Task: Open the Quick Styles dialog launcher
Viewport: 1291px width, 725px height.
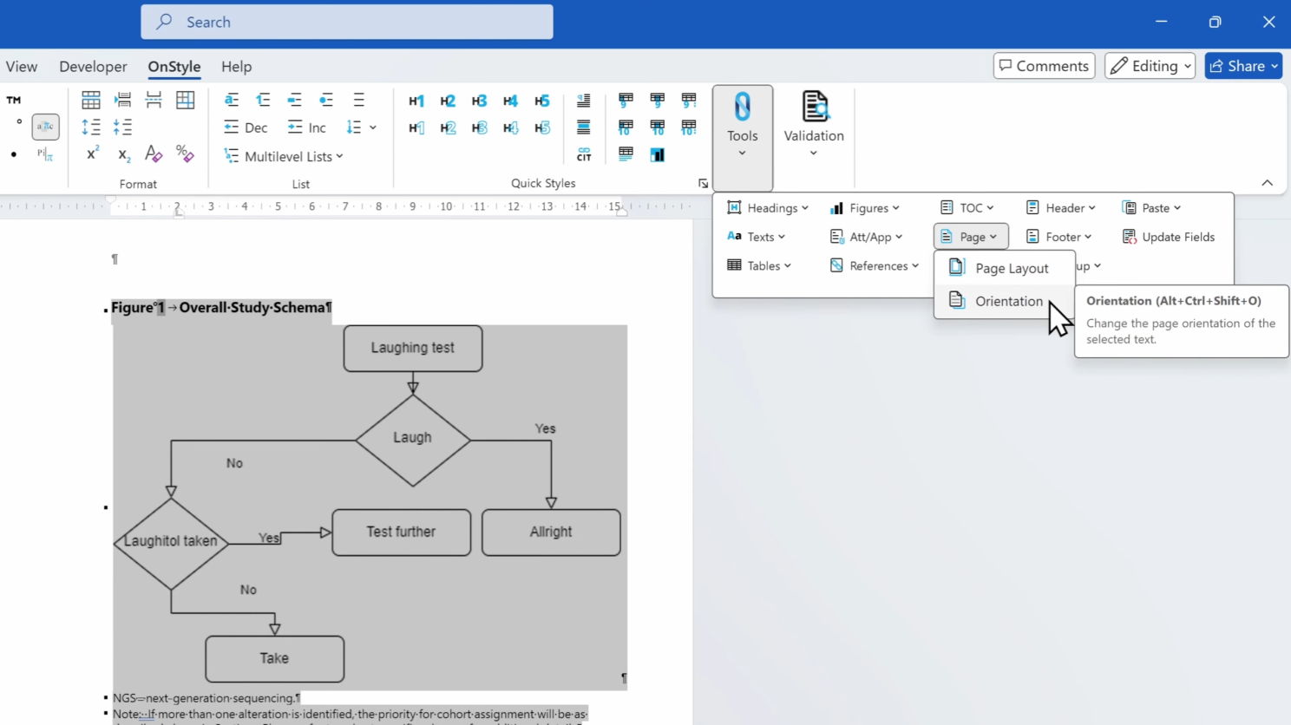Action: click(703, 184)
